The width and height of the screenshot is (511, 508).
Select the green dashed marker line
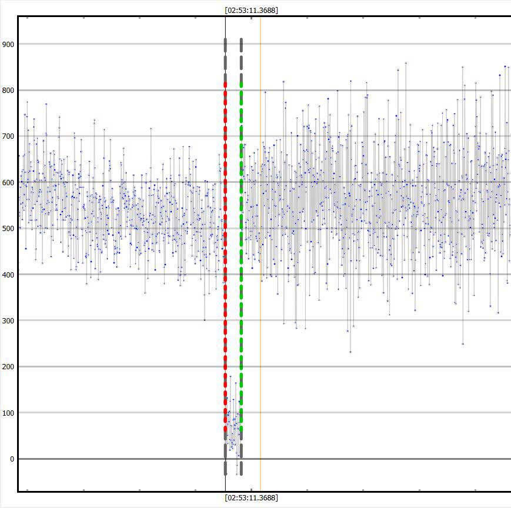(x=241, y=256)
